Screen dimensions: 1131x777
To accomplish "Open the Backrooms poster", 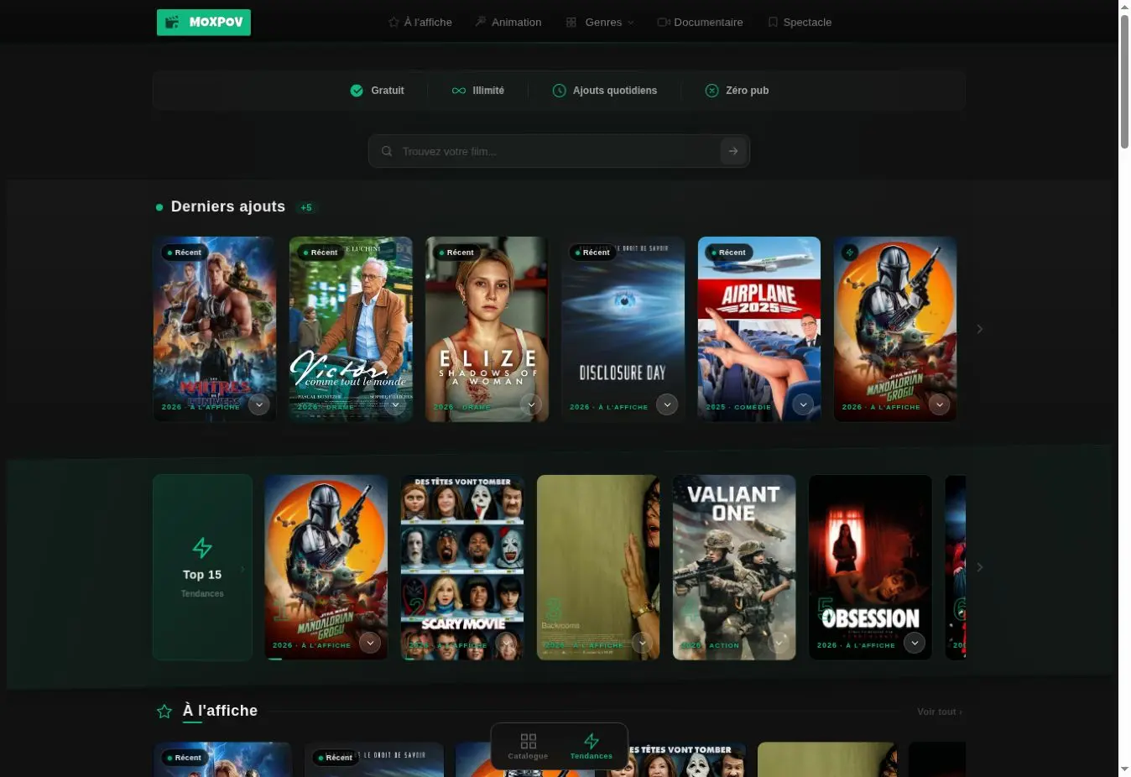I will point(598,567).
